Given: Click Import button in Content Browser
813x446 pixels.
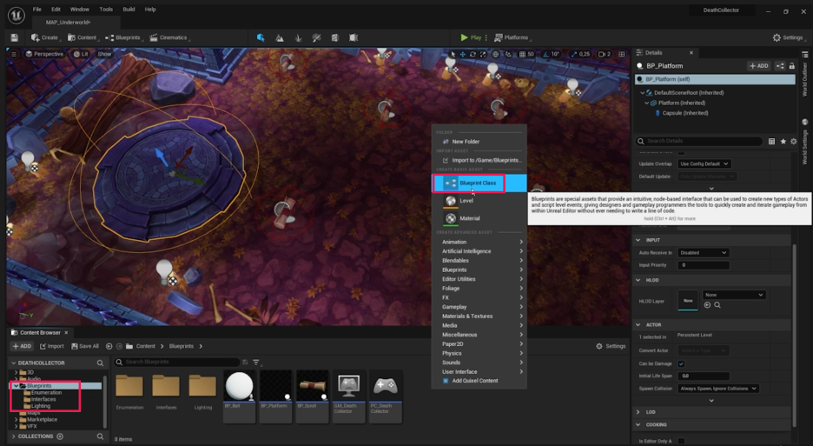Looking at the screenshot, I should pyautogui.click(x=52, y=346).
